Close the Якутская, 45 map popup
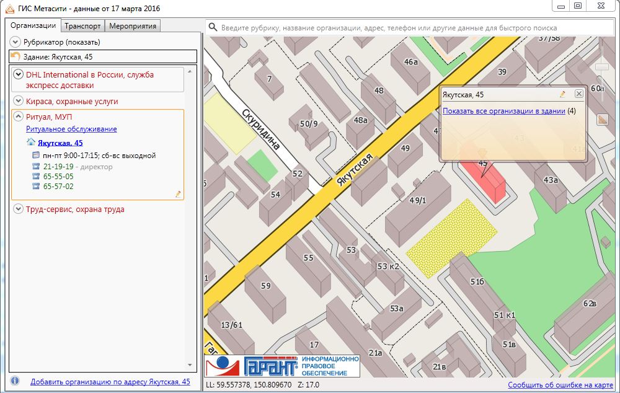Image resolution: width=620 pixels, height=393 pixels. pyautogui.click(x=578, y=94)
